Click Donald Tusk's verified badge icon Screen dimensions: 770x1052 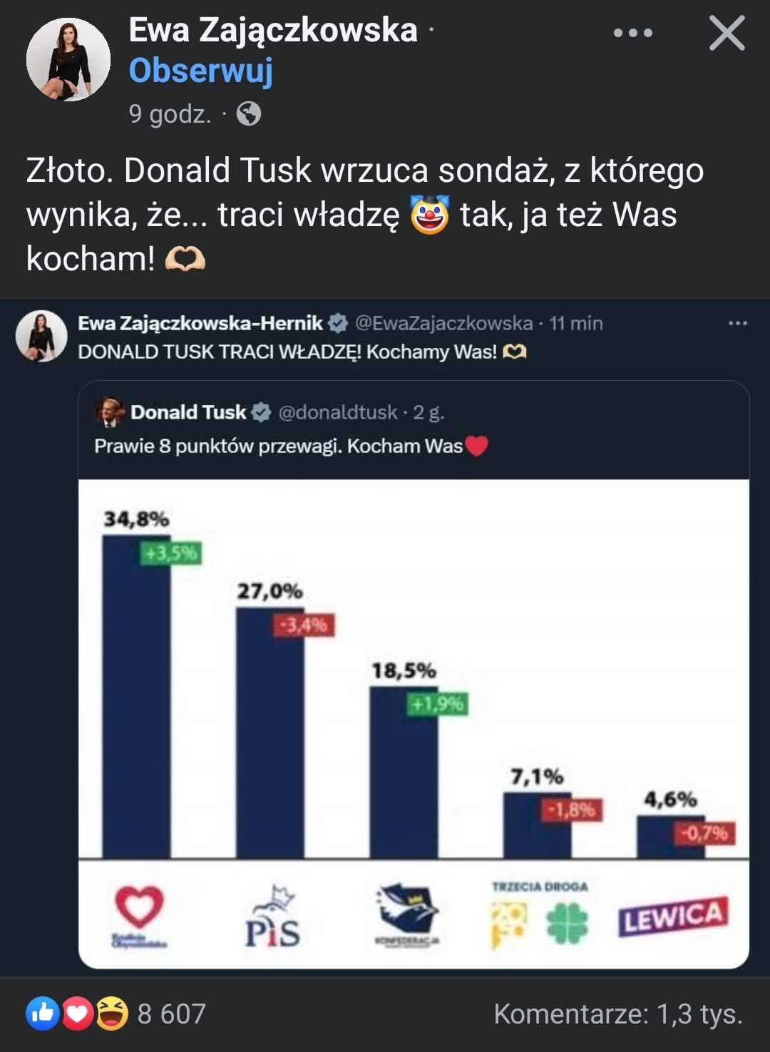(x=262, y=412)
